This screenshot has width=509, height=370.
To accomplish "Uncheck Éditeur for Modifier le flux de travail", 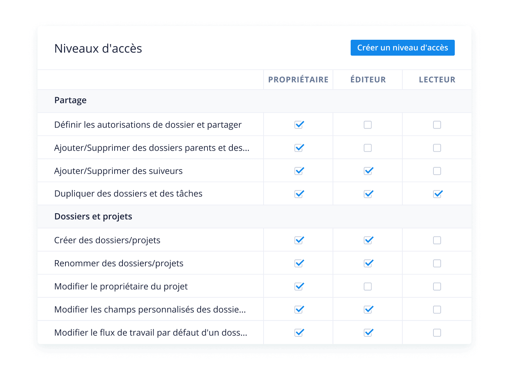I will pos(368,333).
